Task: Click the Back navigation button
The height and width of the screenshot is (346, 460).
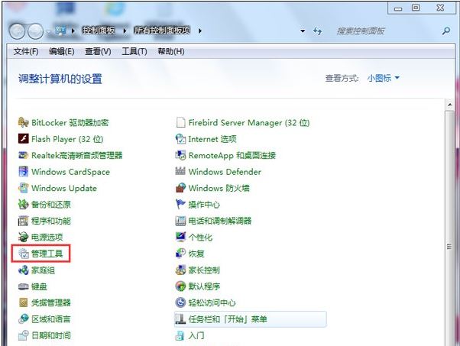Action: pyautogui.click(x=17, y=31)
